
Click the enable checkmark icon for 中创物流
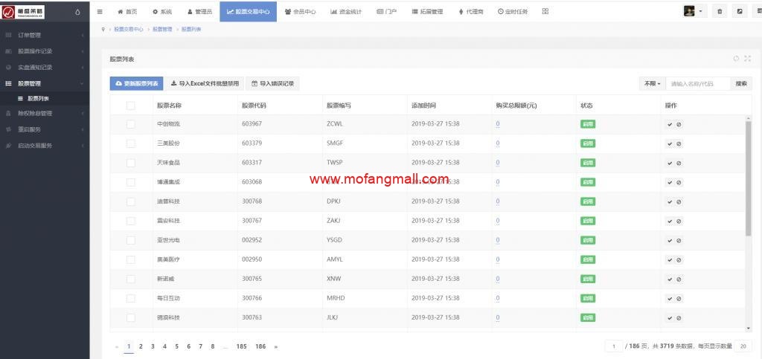tap(670, 123)
